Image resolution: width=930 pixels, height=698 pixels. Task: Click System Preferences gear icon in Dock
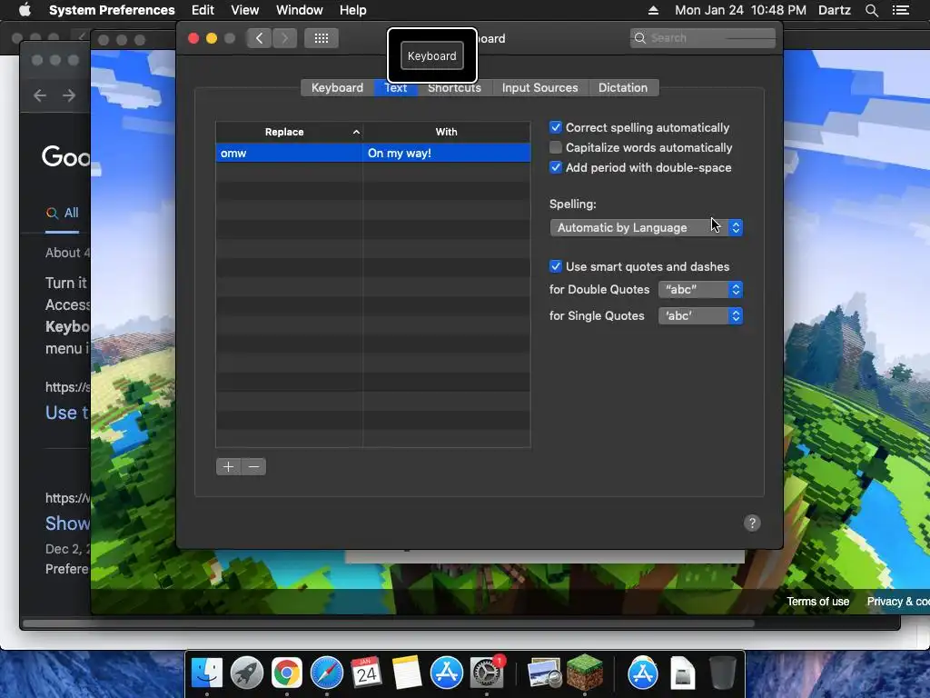pos(487,673)
